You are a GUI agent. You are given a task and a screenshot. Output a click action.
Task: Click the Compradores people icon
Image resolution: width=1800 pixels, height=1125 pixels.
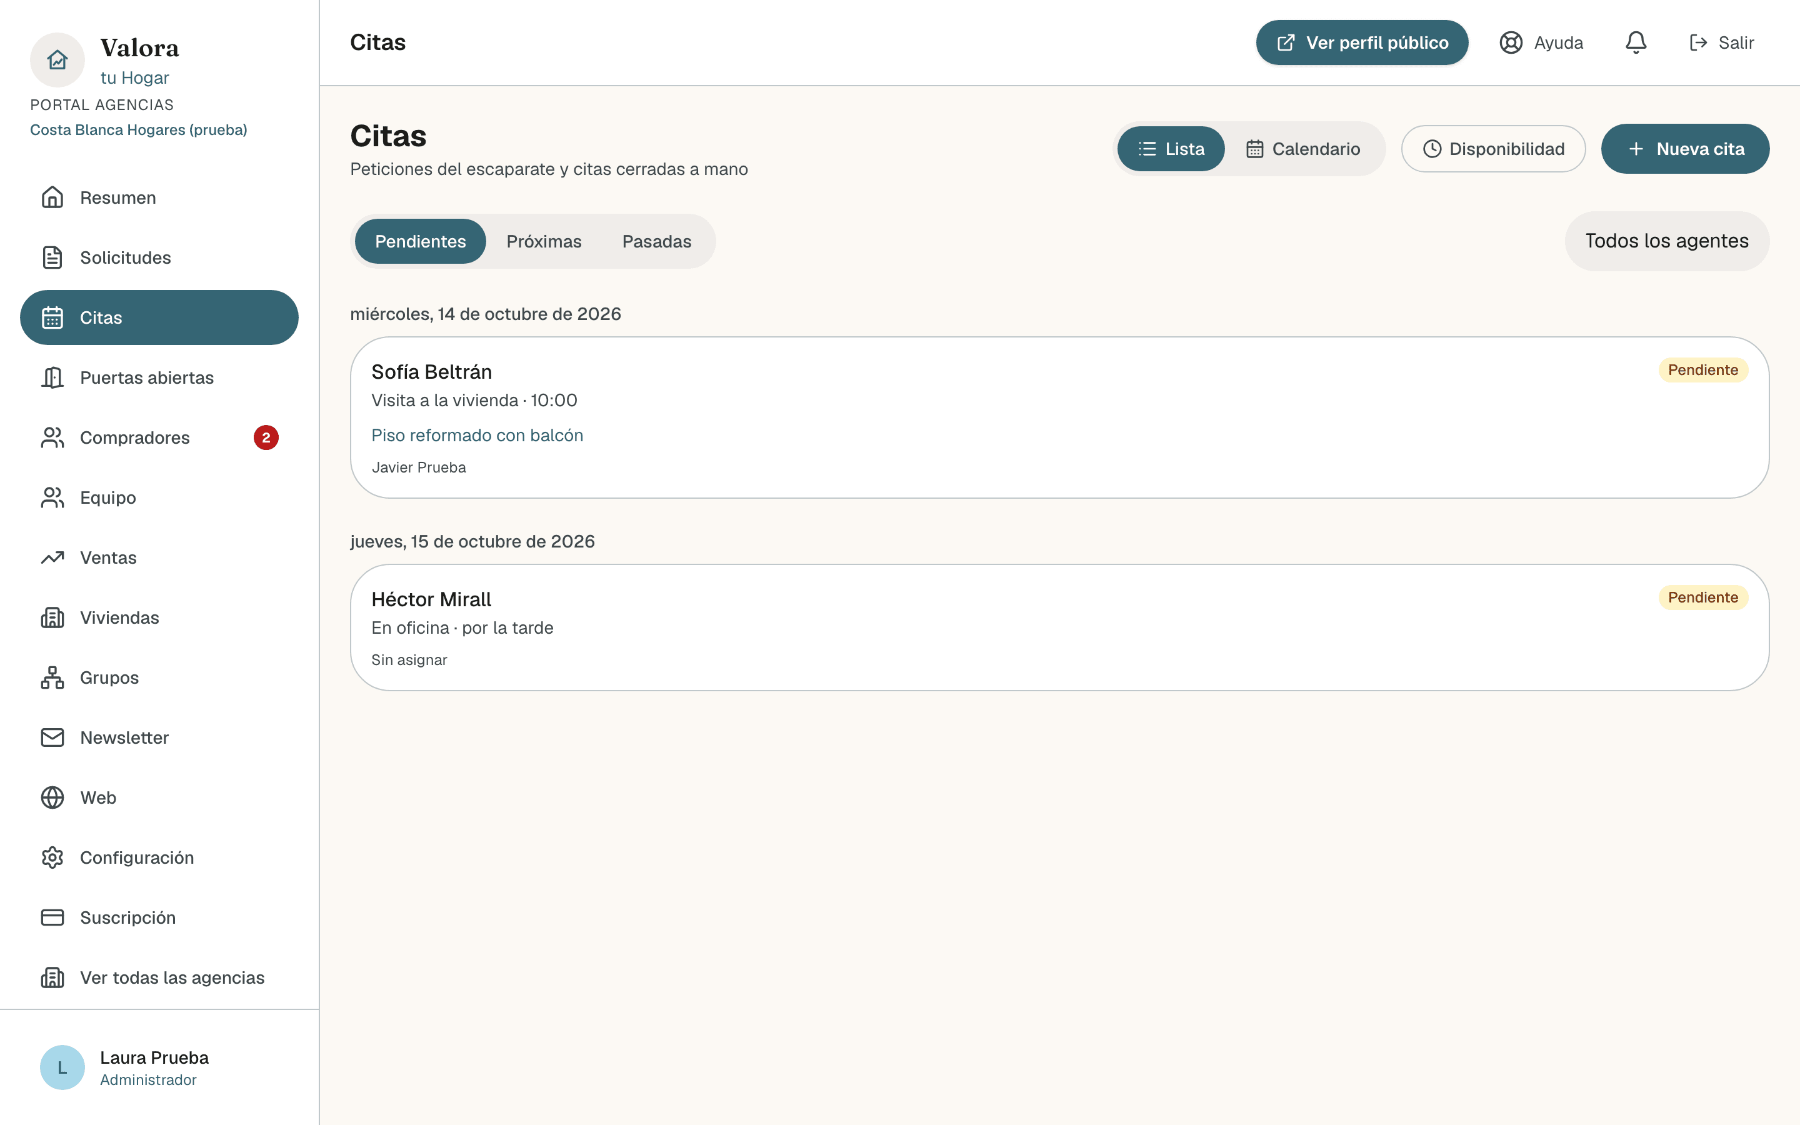point(52,437)
